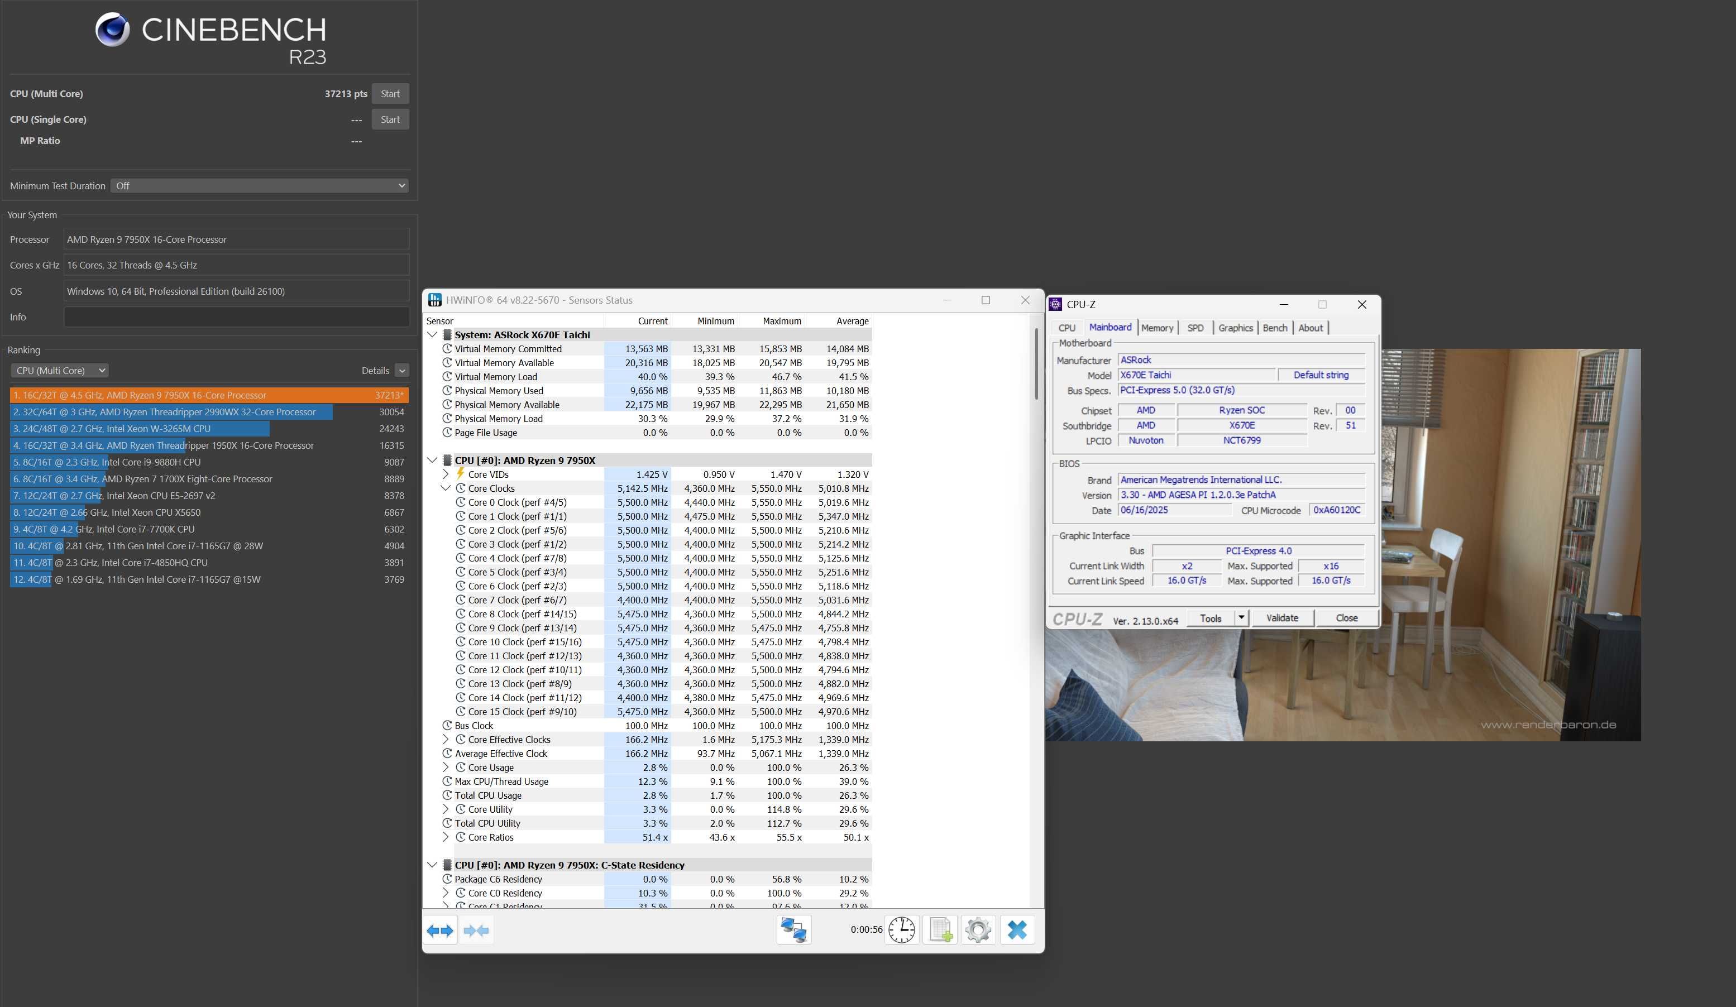
Task: Click the clock icon beside Core 15 Clock
Action: click(461, 712)
